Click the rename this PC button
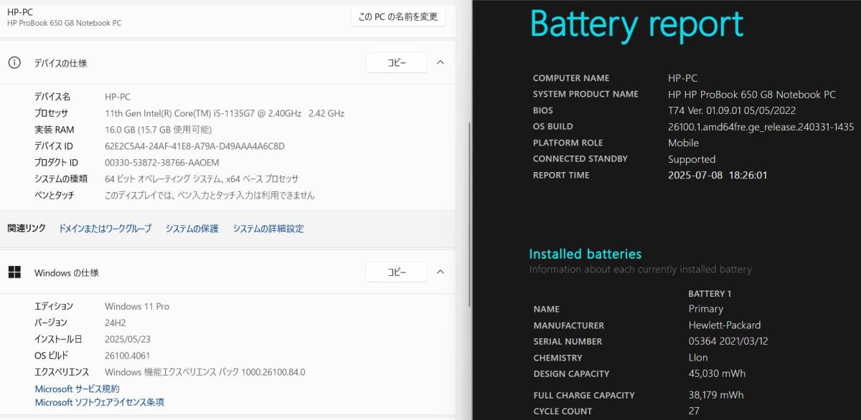861x420 pixels. click(x=398, y=16)
